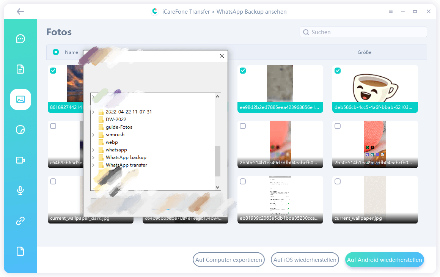
Task: Select the WhatsApp transfer folder row
Action: 126,165
